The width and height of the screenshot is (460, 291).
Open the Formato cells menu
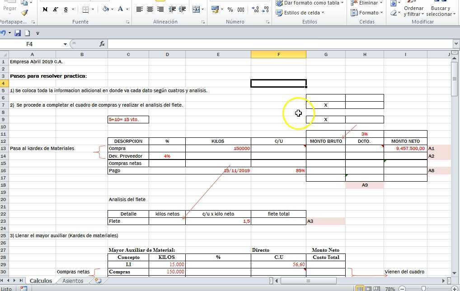click(x=367, y=13)
